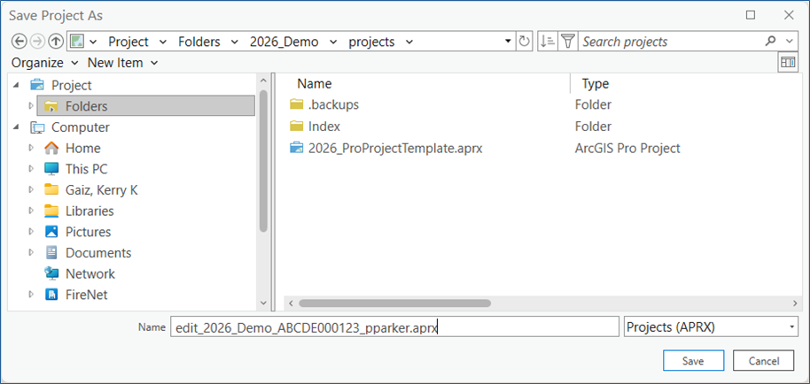Image resolution: width=810 pixels, height=384 pixels.
Task: Open the New Item menu
Action: pyautogui.click(x=122, y=63)
